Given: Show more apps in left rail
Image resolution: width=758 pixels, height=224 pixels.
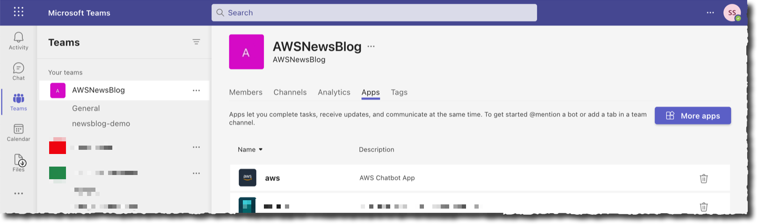Looking at the screenshot, I should tap(19, 194).
